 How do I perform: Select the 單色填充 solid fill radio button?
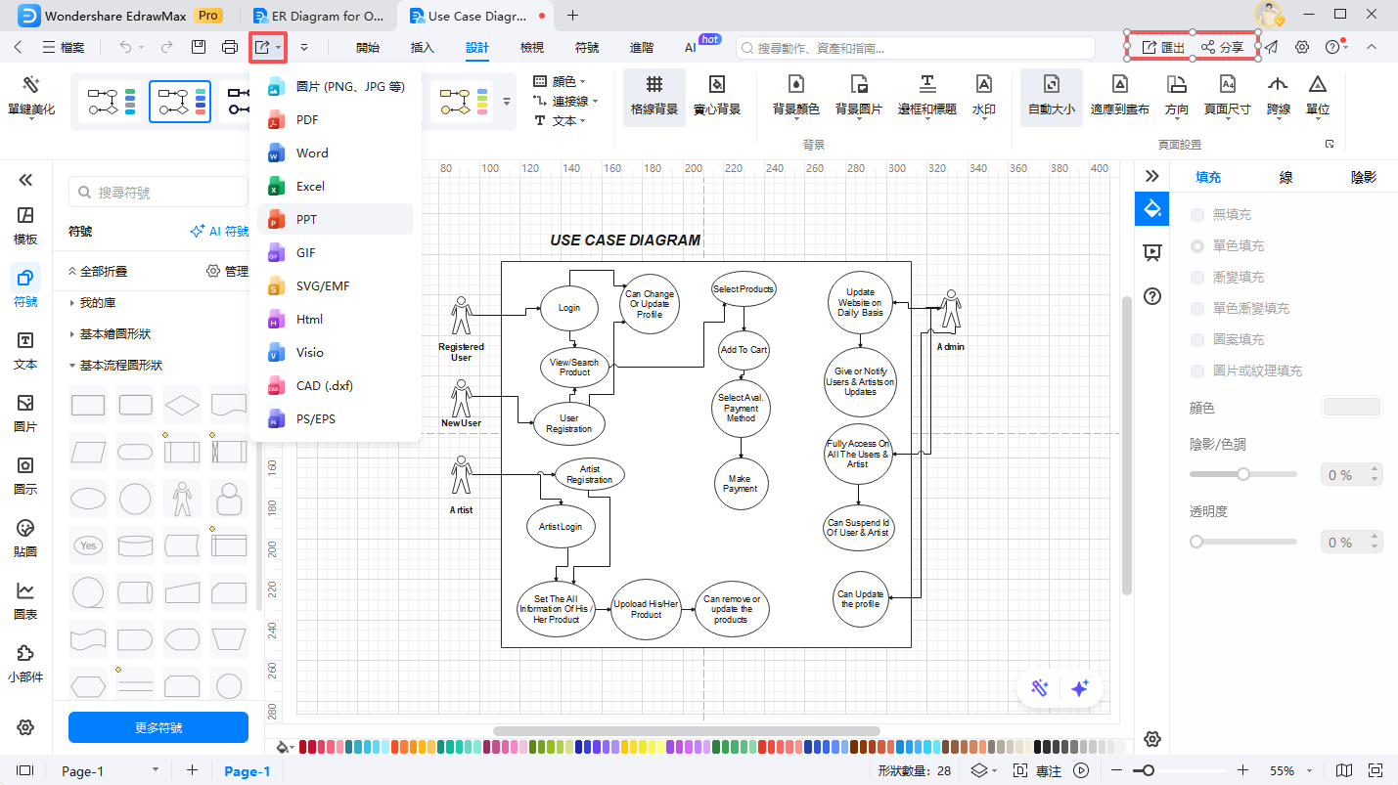click(1197, 245)
